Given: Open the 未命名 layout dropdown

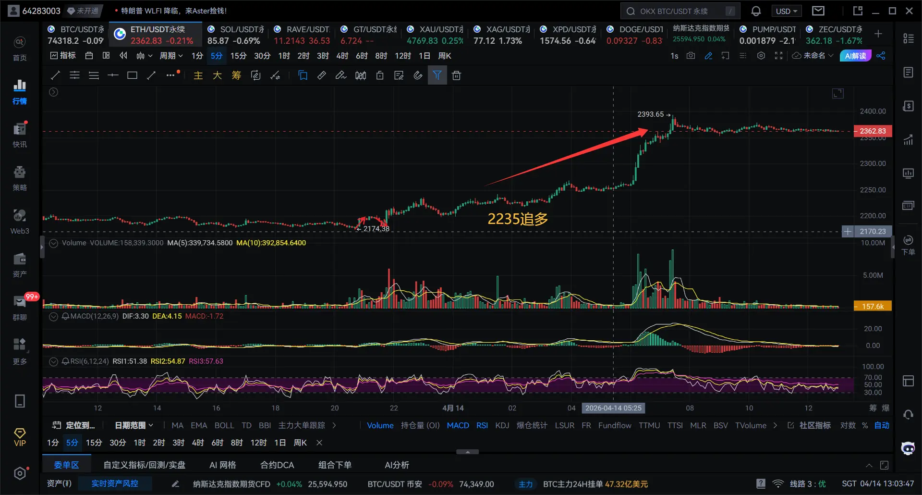Looking at the screenshot, I should click(x=813, y=56).
